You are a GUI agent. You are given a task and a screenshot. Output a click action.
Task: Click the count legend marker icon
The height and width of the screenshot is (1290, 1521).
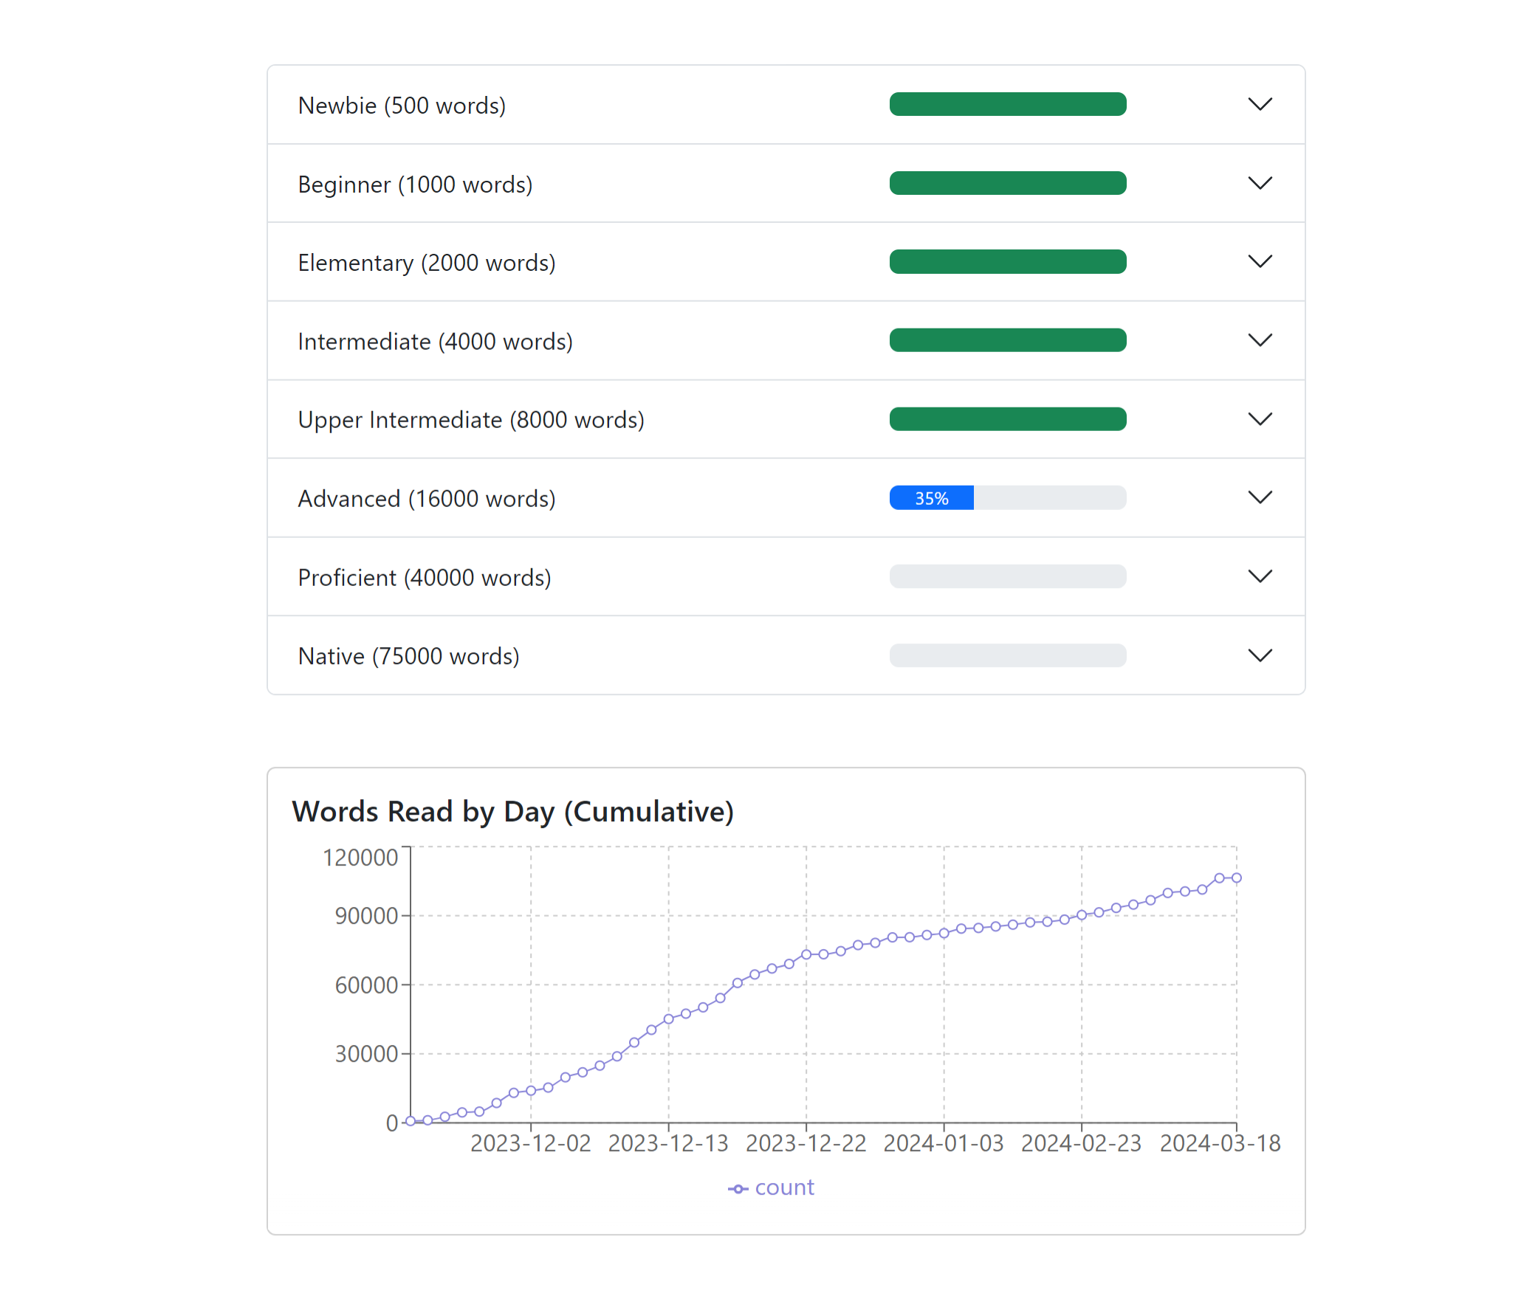coord(738,1189)
